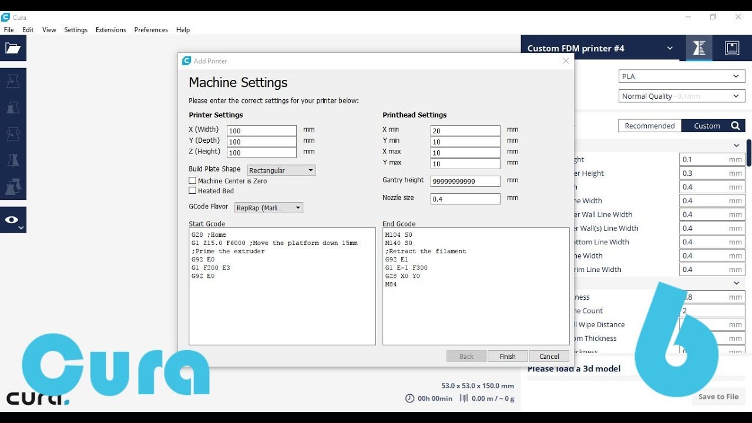Viewport: 752px width, 423px height.
Task: Click the Finish button
Action: pyautogui.click(x=507, y=356)
